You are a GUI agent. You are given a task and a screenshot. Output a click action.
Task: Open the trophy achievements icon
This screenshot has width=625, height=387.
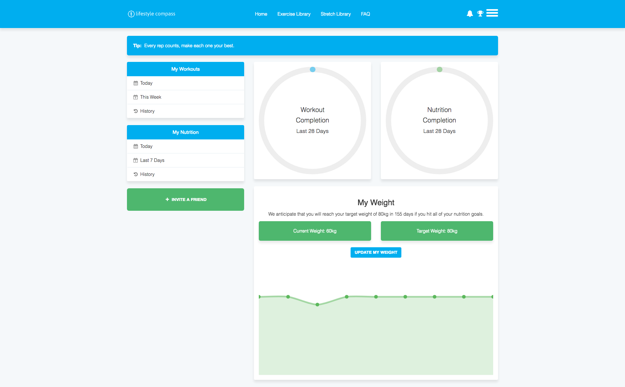[x=480, y=14]
